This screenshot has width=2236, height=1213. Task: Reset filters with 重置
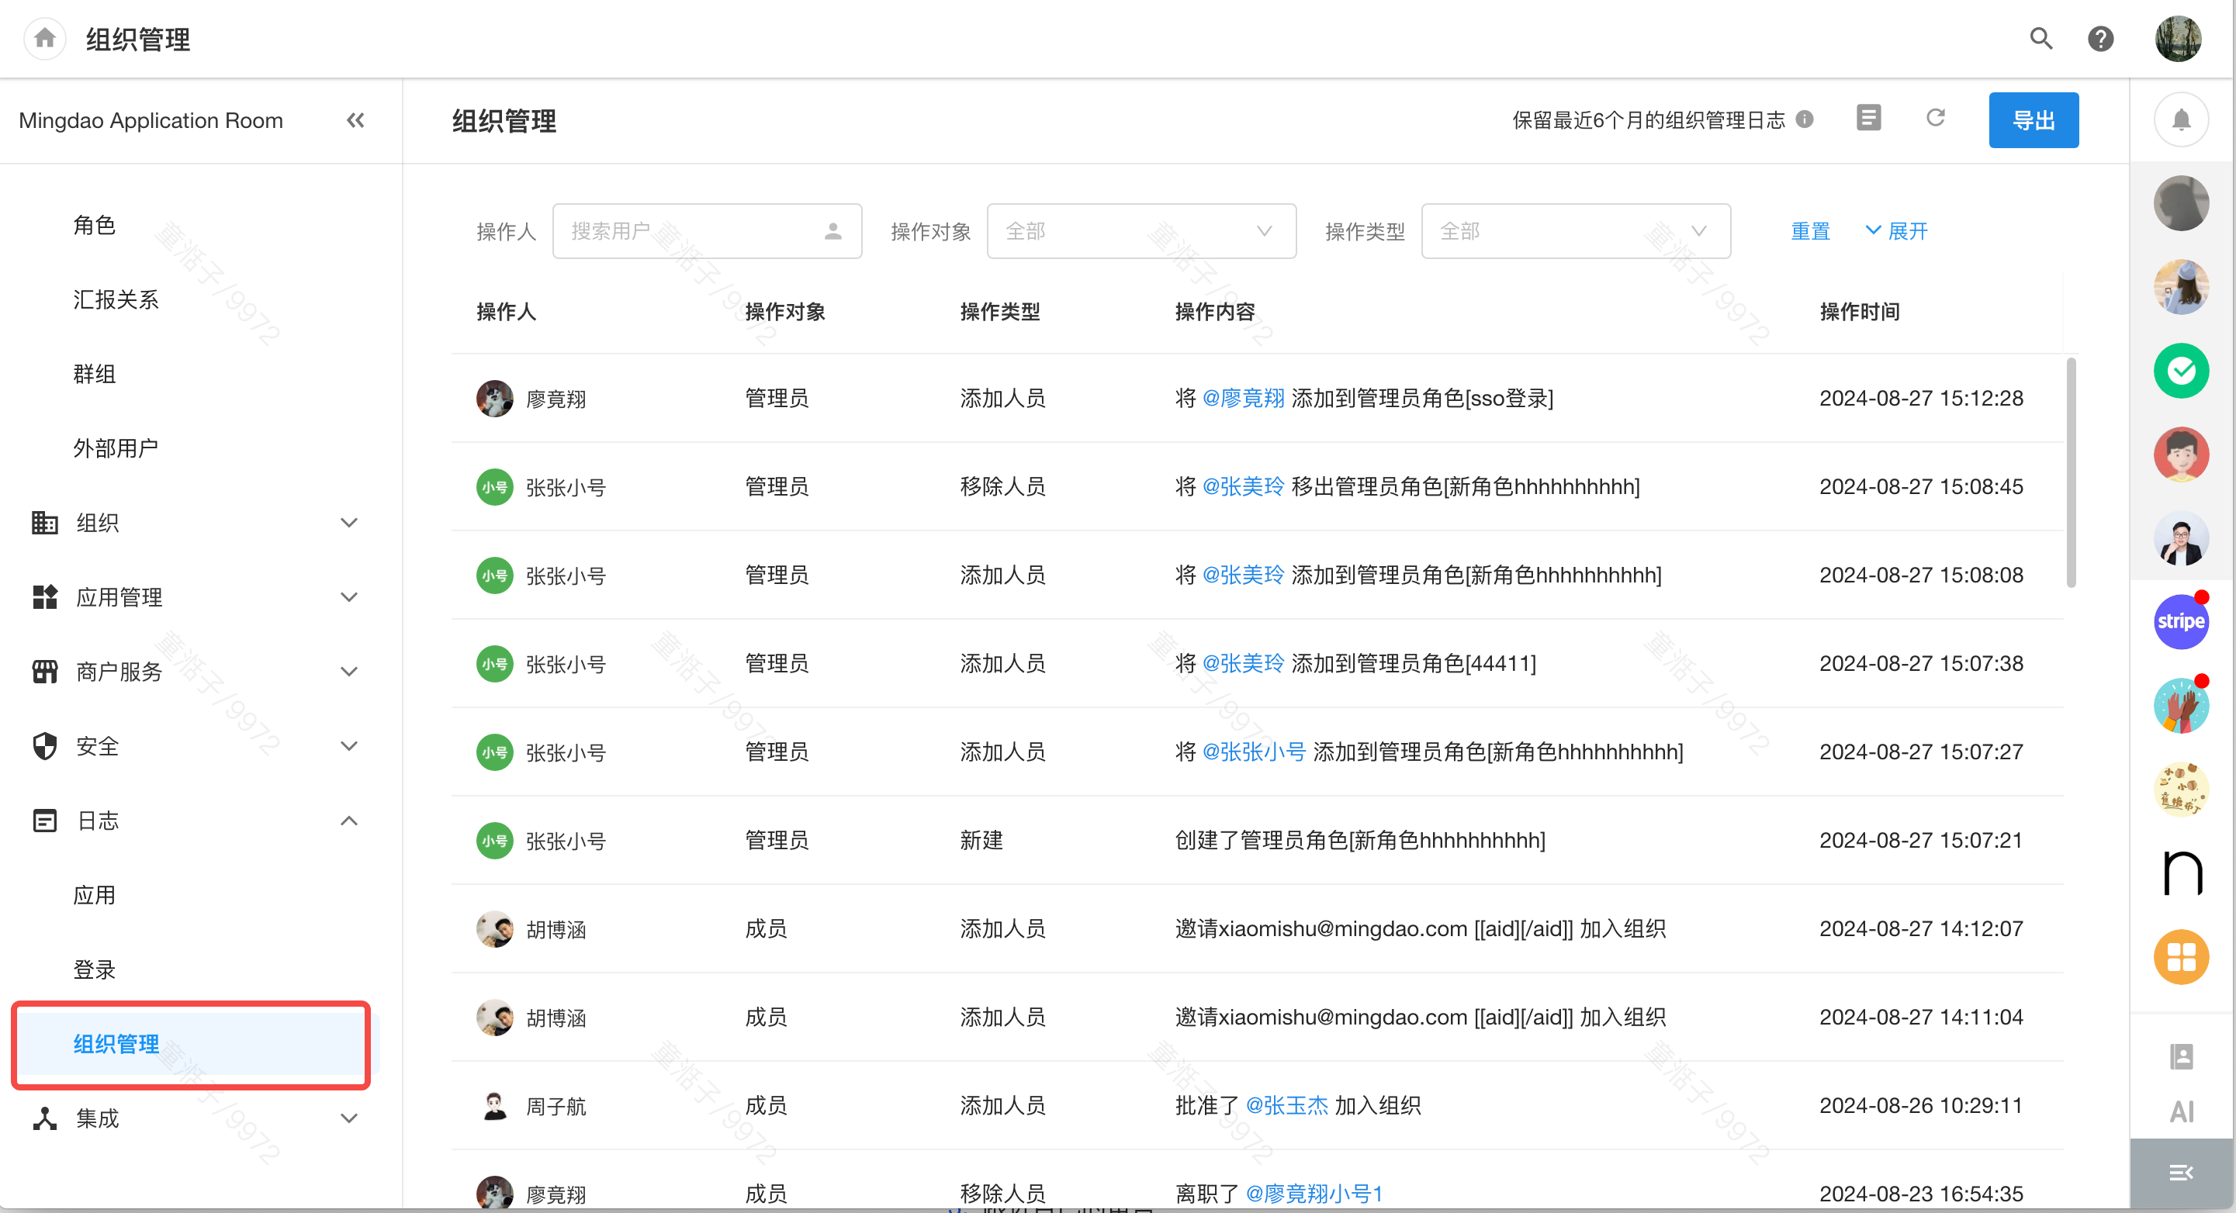1810,232
